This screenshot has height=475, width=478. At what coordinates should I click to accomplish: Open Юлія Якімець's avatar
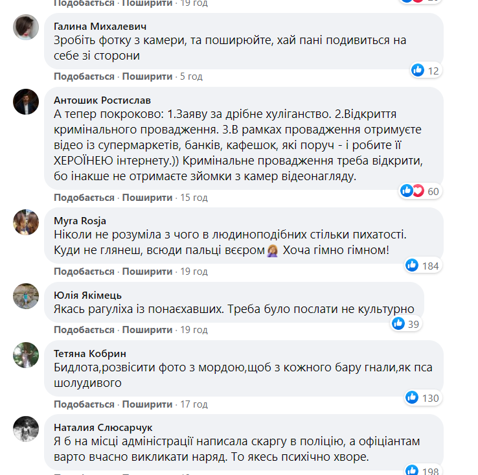(x=26, y=295)
